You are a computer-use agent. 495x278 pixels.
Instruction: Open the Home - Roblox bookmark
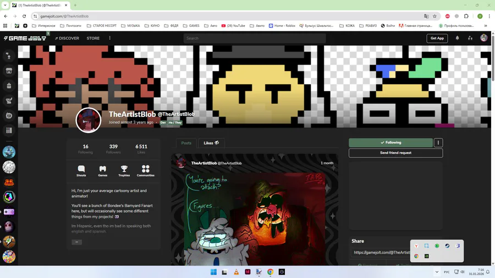pyautogui.click(x=282, y=26)
